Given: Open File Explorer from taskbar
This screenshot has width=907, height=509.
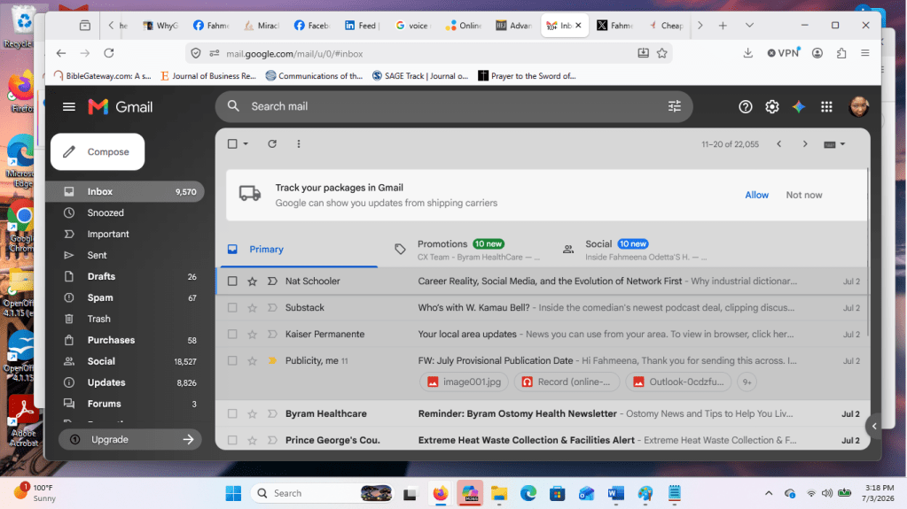Looking at the screenshot, I should [x=498, y=493].
